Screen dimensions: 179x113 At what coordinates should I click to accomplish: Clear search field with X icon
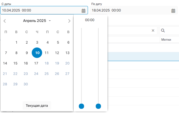153,31
